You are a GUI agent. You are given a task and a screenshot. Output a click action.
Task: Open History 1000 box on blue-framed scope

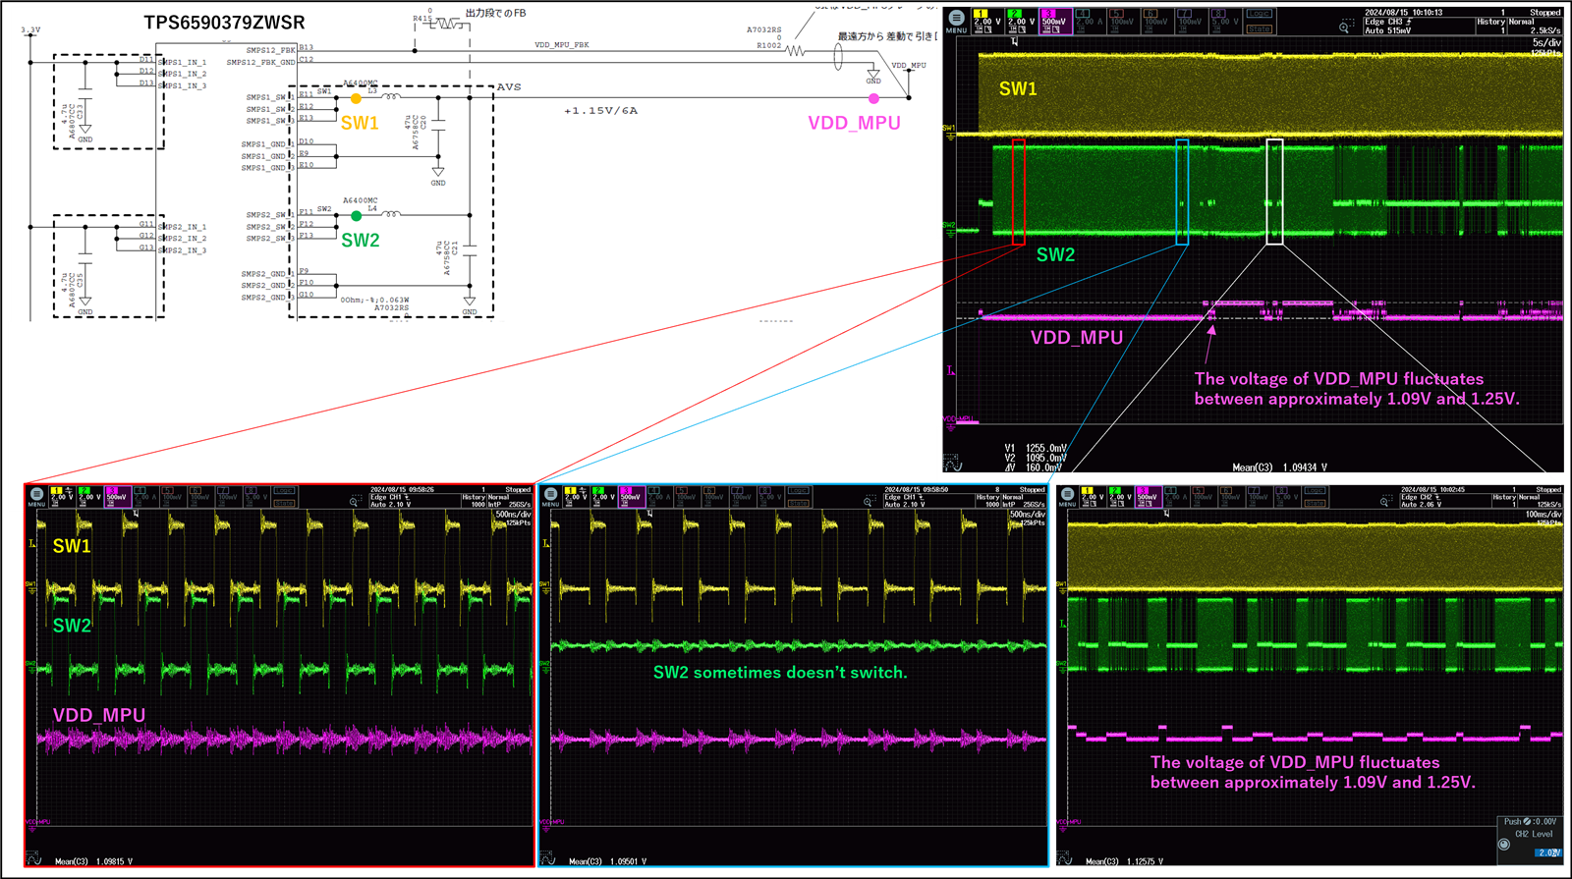click(x=988, y=501)
